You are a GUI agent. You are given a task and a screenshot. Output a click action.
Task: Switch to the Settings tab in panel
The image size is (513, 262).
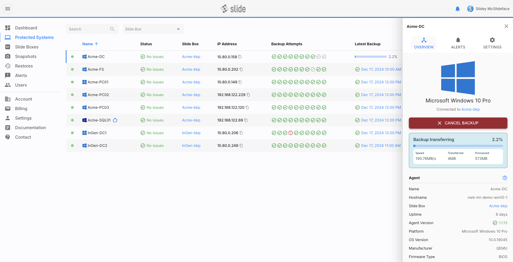(492, 43)
